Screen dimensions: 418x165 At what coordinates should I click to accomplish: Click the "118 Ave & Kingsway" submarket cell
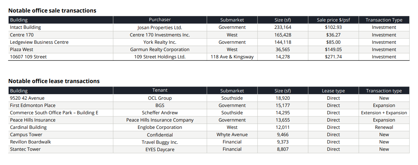(232, 57)
